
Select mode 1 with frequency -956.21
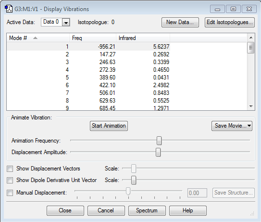(x=88, y=47)
